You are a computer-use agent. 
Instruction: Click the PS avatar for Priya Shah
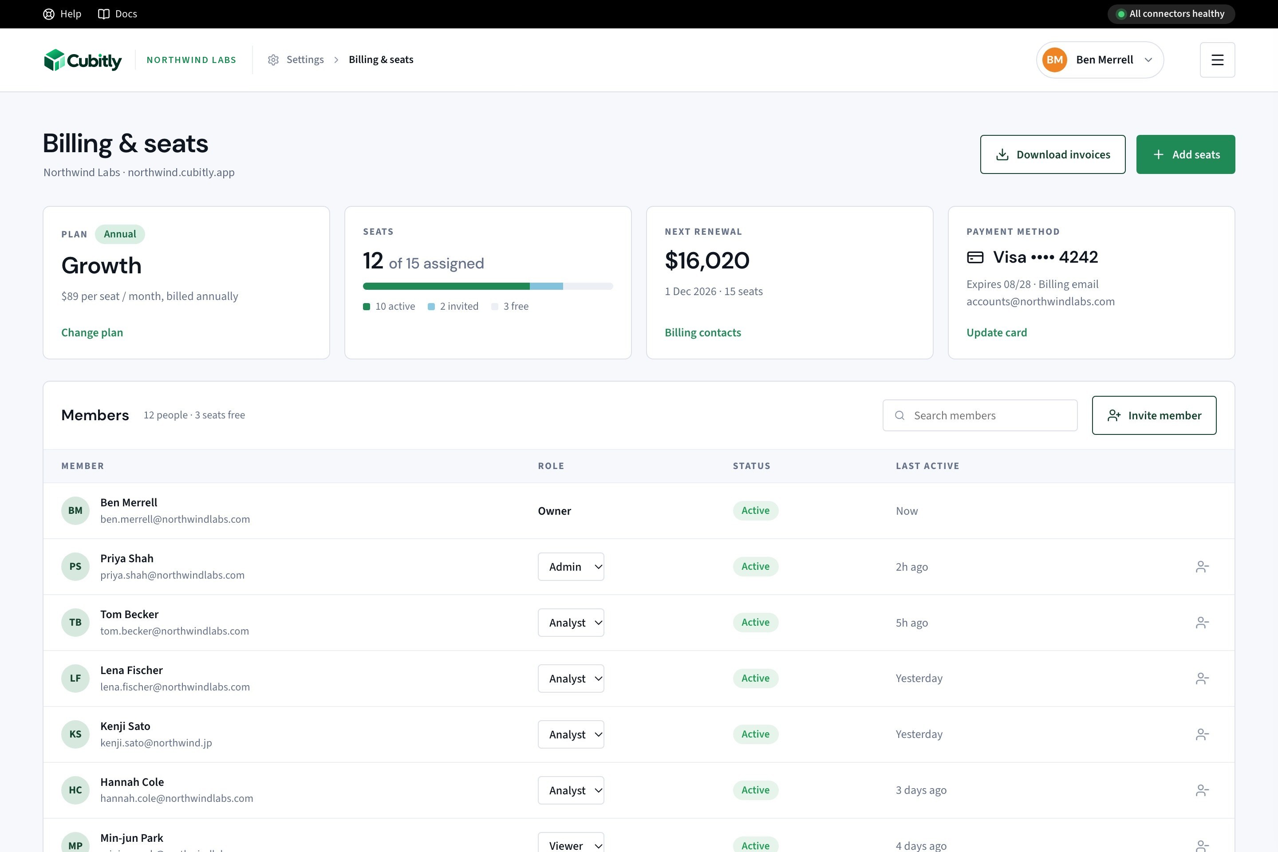[x=75, y=567]
